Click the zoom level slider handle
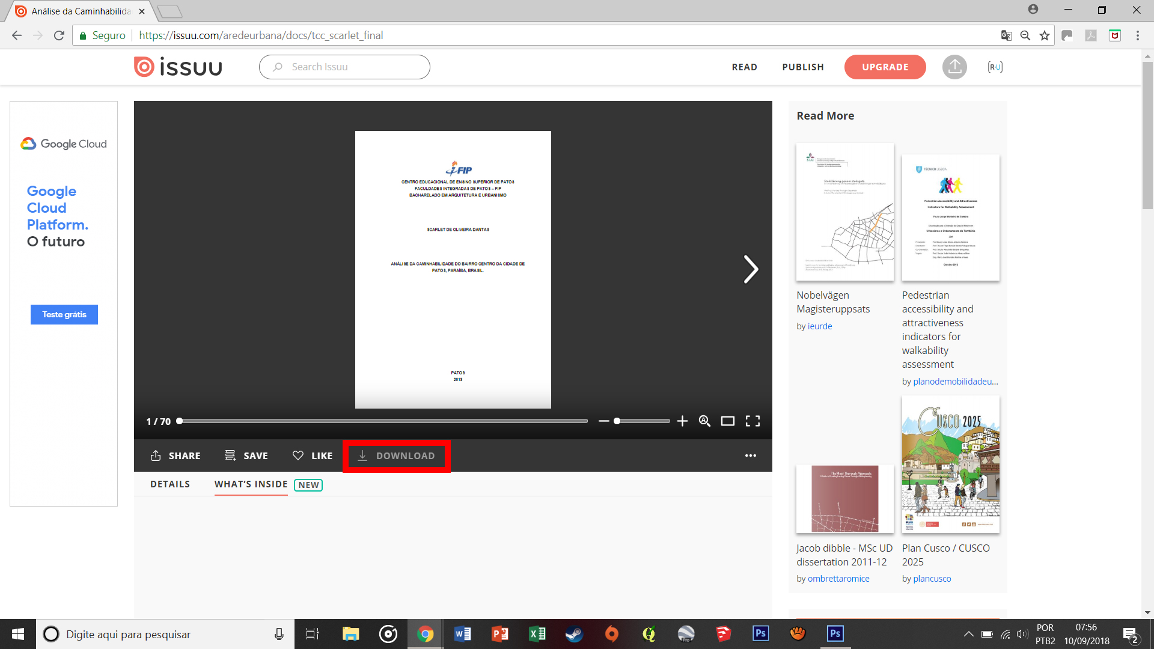Image resolution: width=1154 pixels, height=649 pixels. click(617, 421)
